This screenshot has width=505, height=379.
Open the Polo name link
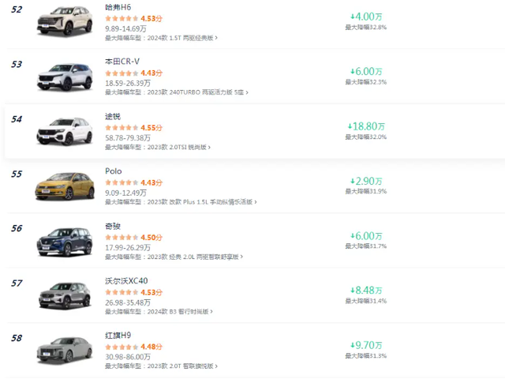[x=114, y=171]
